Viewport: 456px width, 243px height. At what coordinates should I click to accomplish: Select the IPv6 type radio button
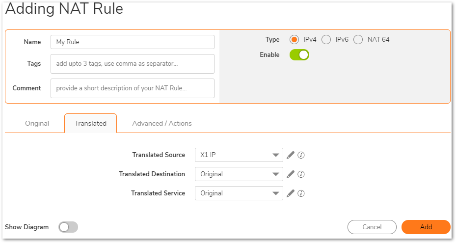[326, 40]
